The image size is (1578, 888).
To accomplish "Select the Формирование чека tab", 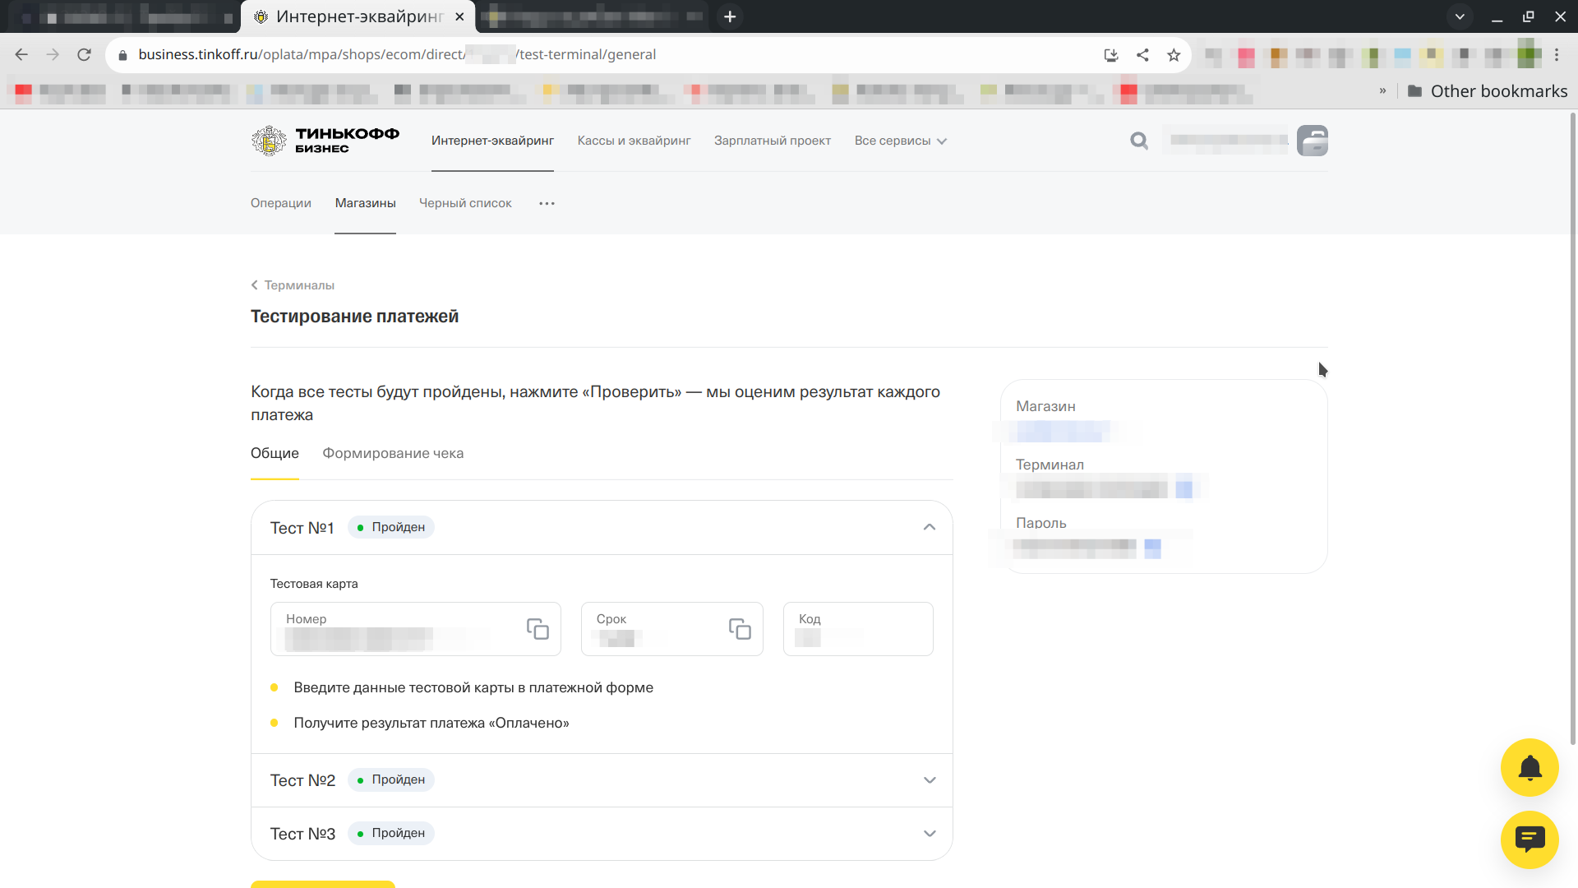I will (x=393, y=453).
